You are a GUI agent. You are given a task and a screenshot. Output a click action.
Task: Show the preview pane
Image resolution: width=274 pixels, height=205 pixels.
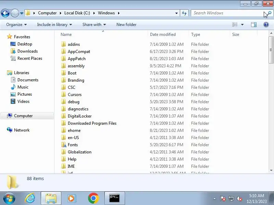(x=254, y=25)
